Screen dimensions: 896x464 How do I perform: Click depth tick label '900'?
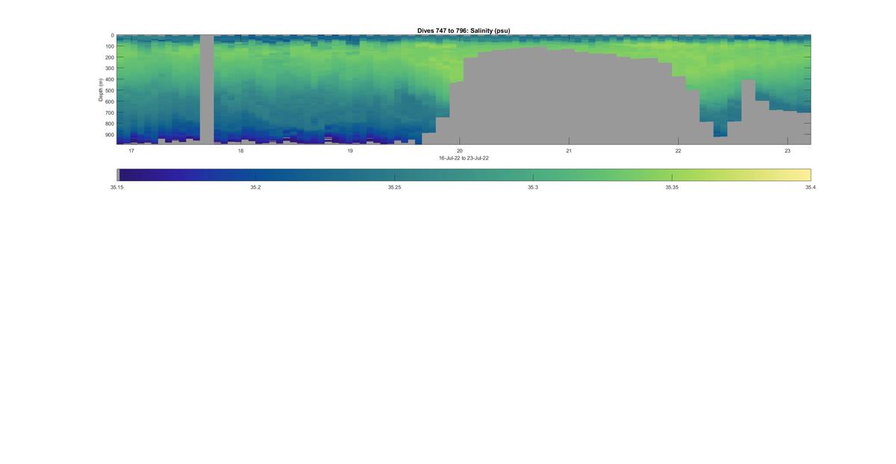pyautogui.click(x=109, y=135)
